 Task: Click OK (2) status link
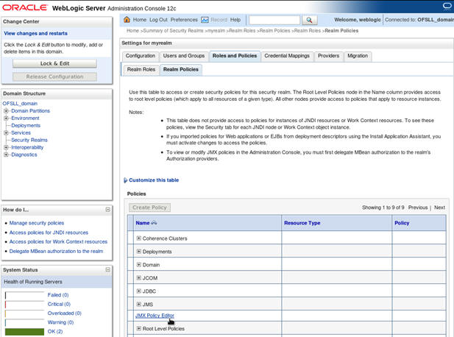coord(55,332)
